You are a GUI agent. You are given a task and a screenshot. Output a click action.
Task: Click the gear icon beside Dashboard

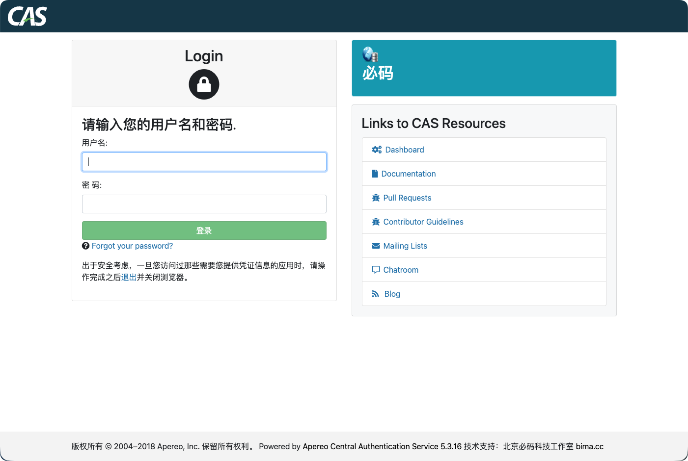(x=377, y=150)
